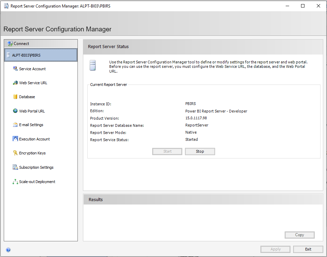Image resolution: width=327 pixels, height=257 pixels.
Task: Click the Web Service URL icon
Action: point(15,83)
